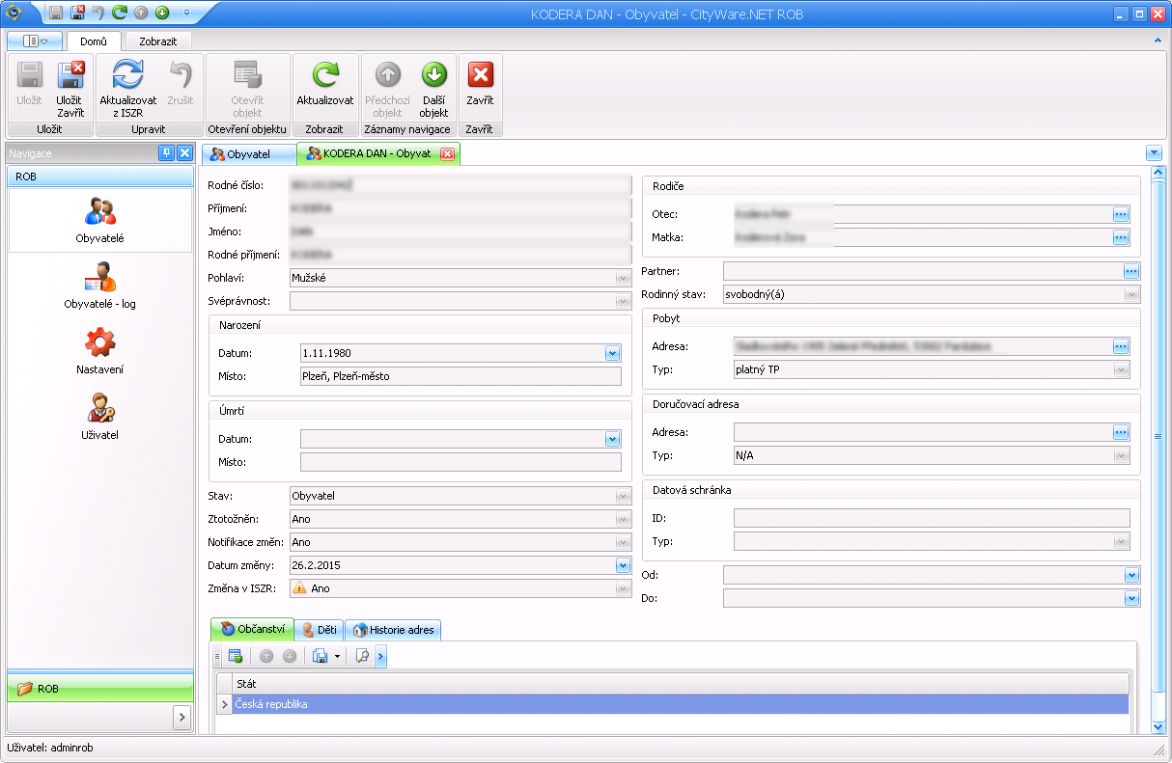Viewport: 1172px width, 763px height.
Task: Expand grid toolbar overflow chevron
Action: tap(380, 657)
